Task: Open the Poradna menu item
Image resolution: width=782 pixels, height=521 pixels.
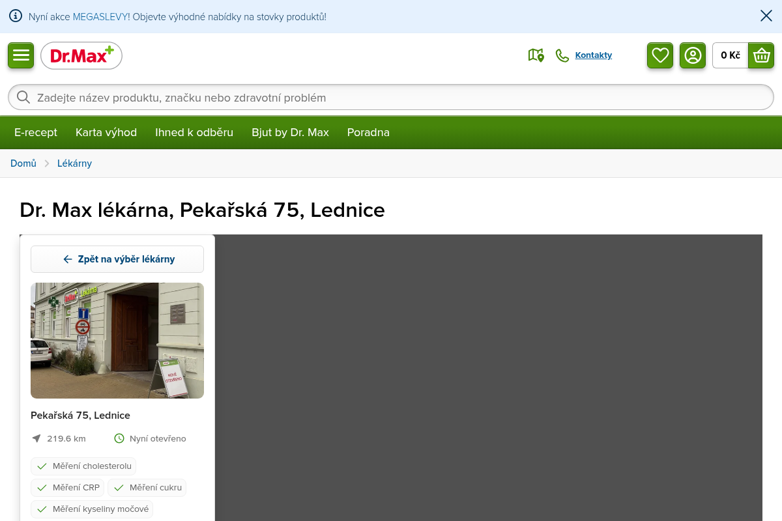Action: pyautogui.click(x=368, y=133)
